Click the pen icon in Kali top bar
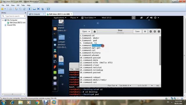 pos(147,17)
